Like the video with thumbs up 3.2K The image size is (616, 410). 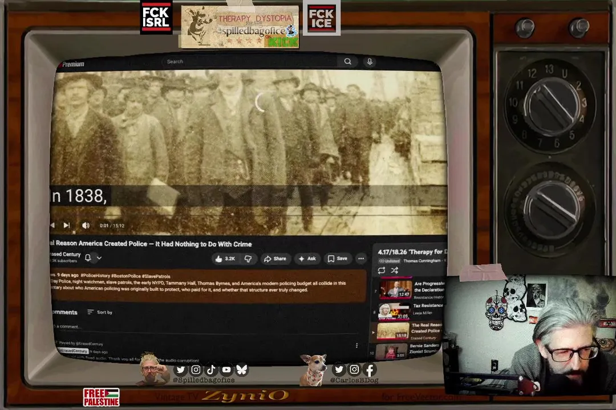click(225, 259)
